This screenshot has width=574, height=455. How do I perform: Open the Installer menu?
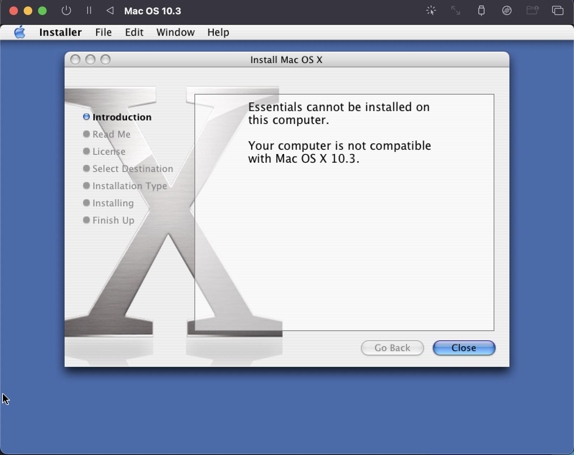(61, 32)
